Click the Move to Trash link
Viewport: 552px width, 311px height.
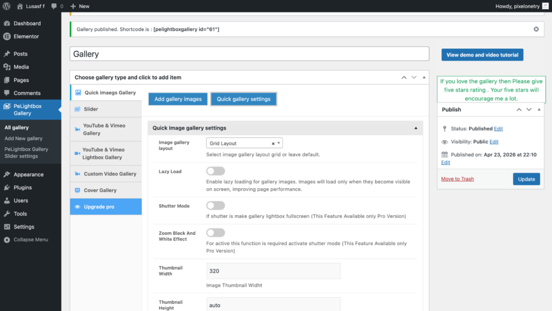coord(457,179)
